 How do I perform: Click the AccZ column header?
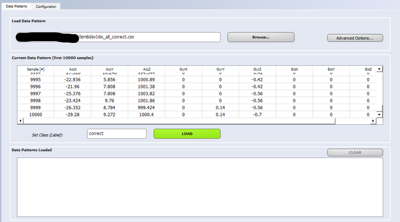147,69
